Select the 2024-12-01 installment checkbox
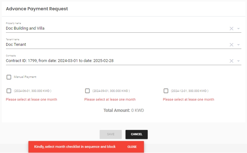This screenshot has height=153, width=247. [166, 91]
